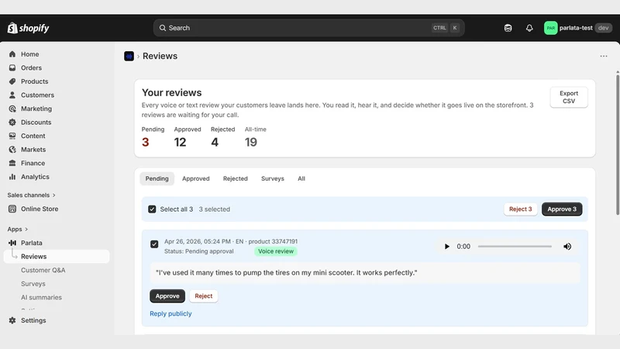
Task: Click the search magnifier icon
Action: [x=163, y=28]
